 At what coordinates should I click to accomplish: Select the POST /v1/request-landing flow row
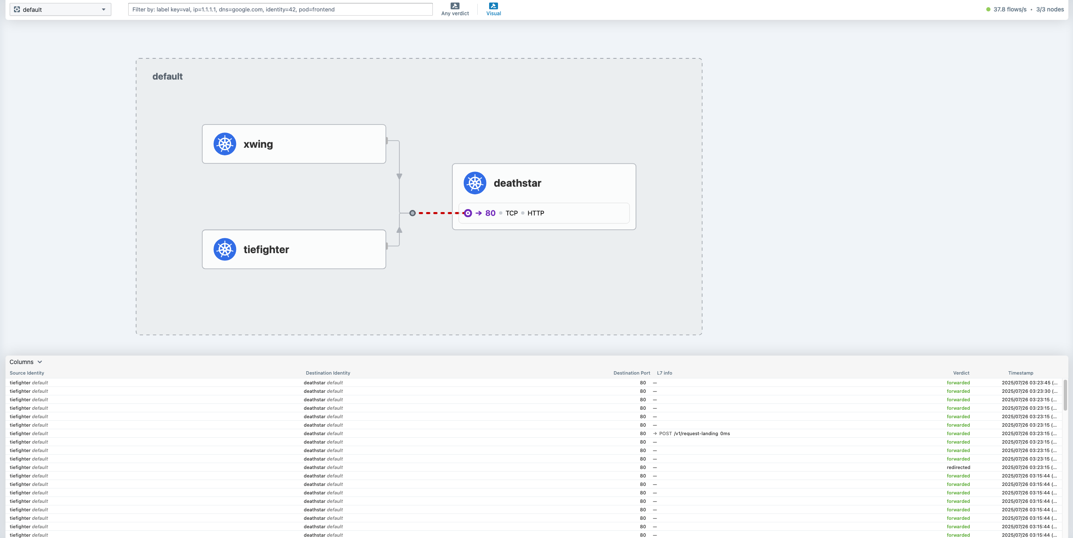[694, 433]
